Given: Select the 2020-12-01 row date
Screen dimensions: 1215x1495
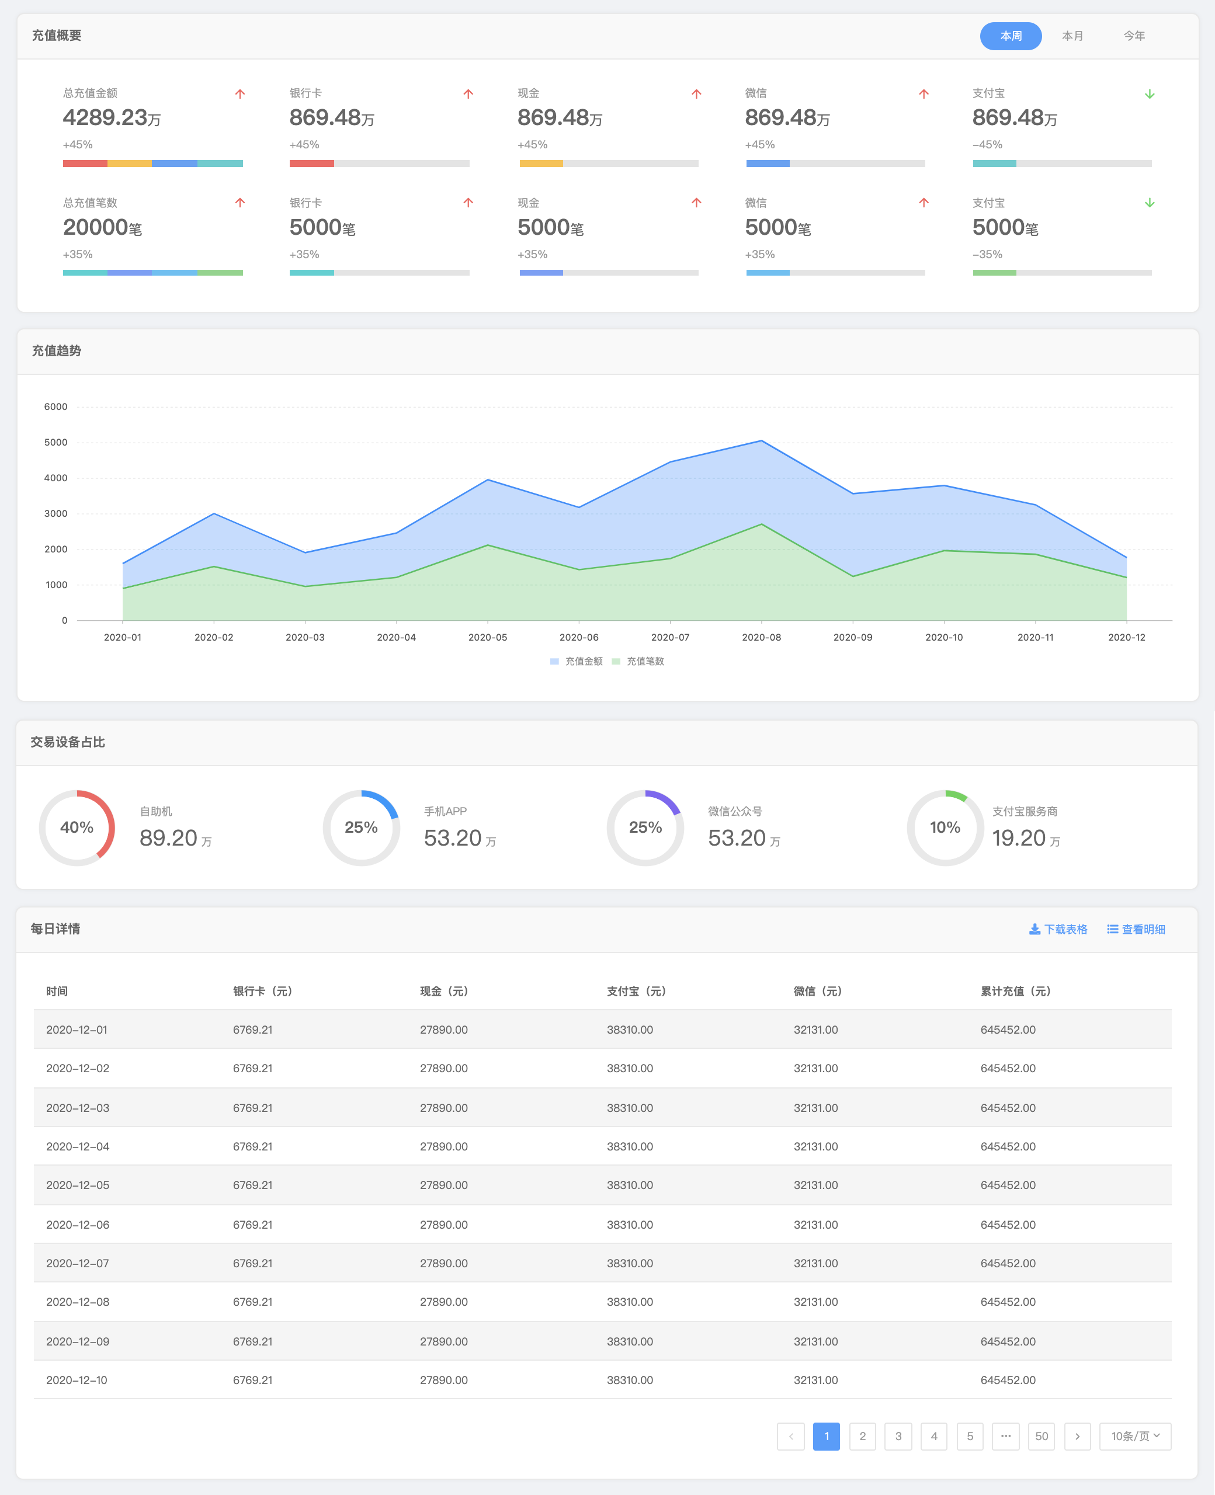Looking at the screenshot, I should click(77, 1030).
